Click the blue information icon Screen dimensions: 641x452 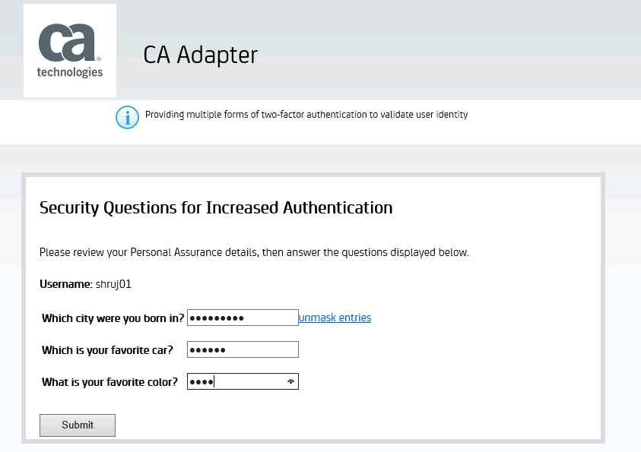(127, 118)
